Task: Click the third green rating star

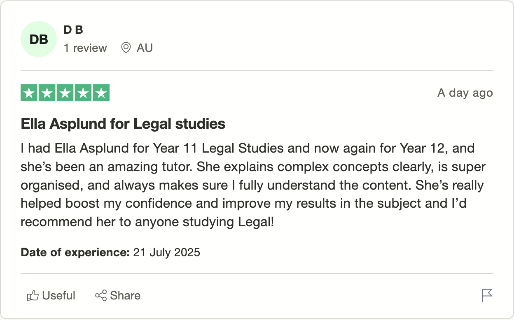Action: (65, 93)
